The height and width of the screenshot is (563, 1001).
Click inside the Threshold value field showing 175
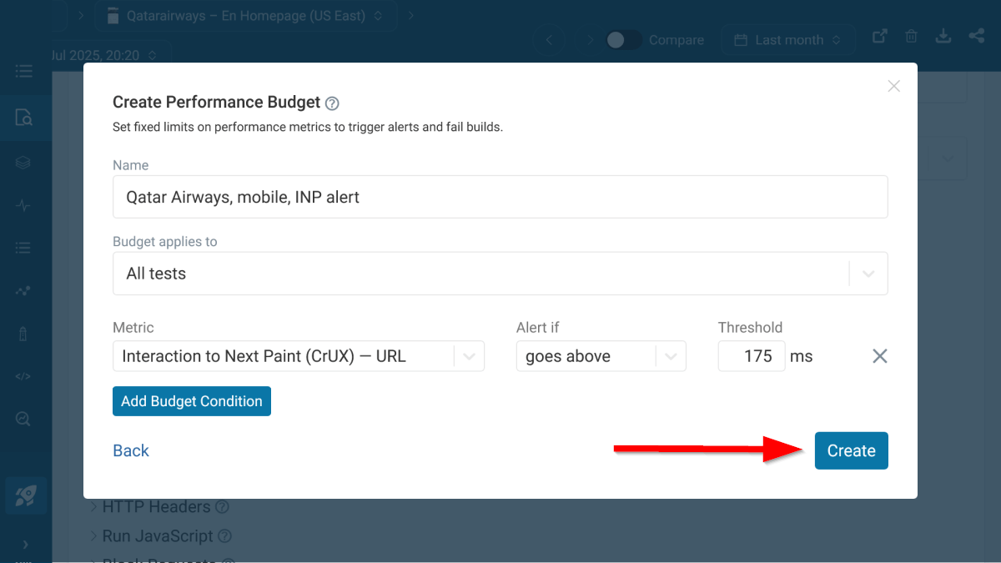pos(751,356)
